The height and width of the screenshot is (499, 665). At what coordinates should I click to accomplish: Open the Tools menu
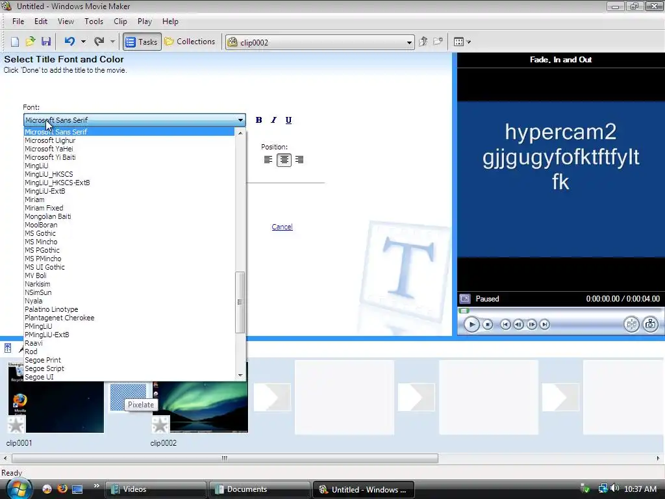94,21
